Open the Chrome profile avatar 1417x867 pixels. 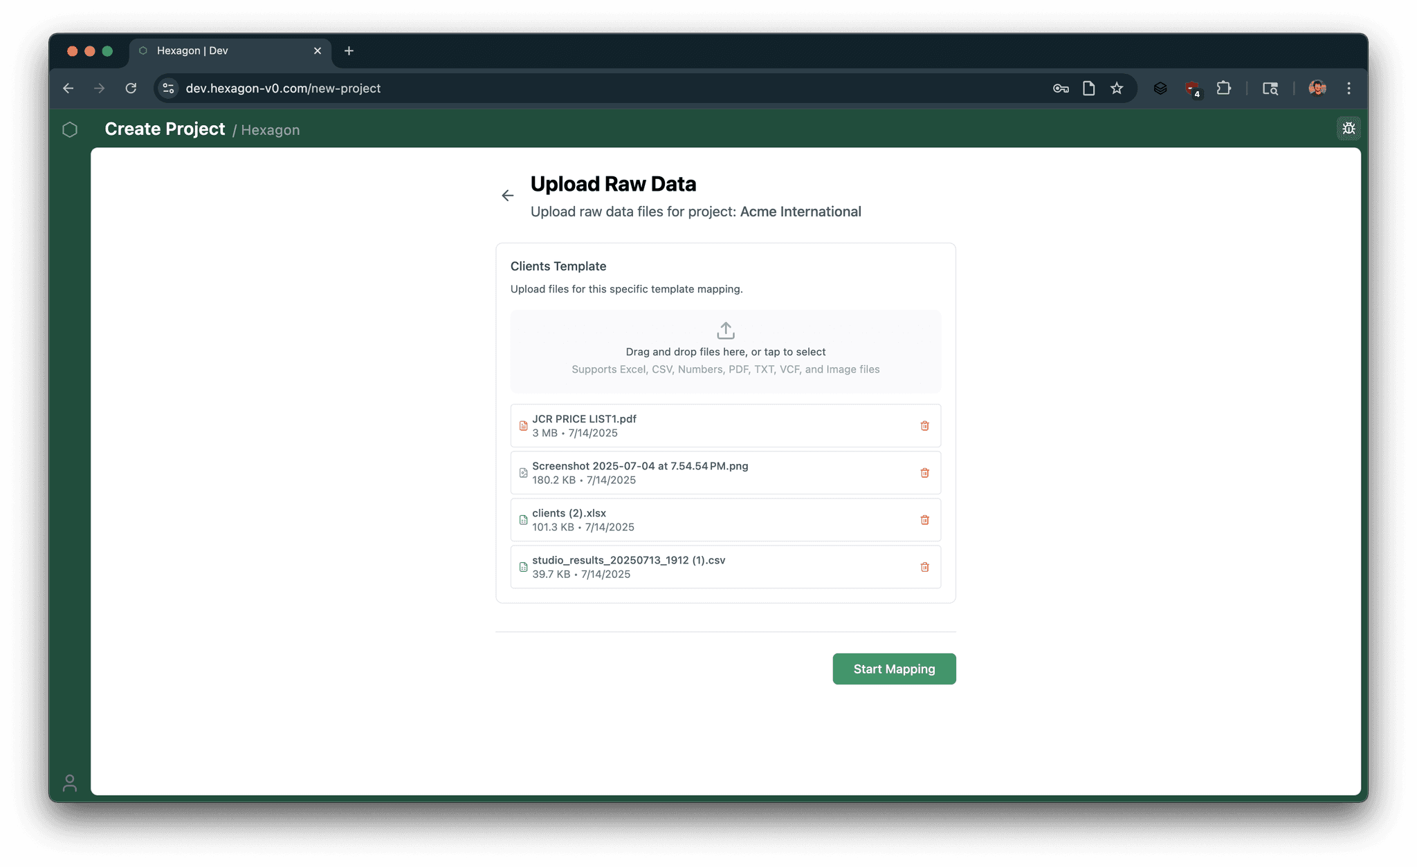(x=1317, y=88)
